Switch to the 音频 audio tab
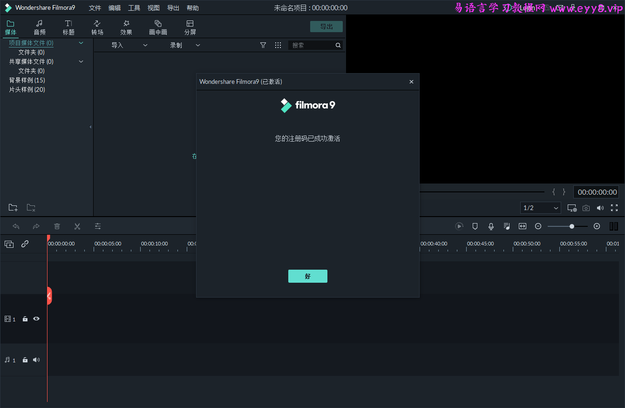Image resolution: width=625 pixels, height=408 pixels. click(x=40, y=28)
